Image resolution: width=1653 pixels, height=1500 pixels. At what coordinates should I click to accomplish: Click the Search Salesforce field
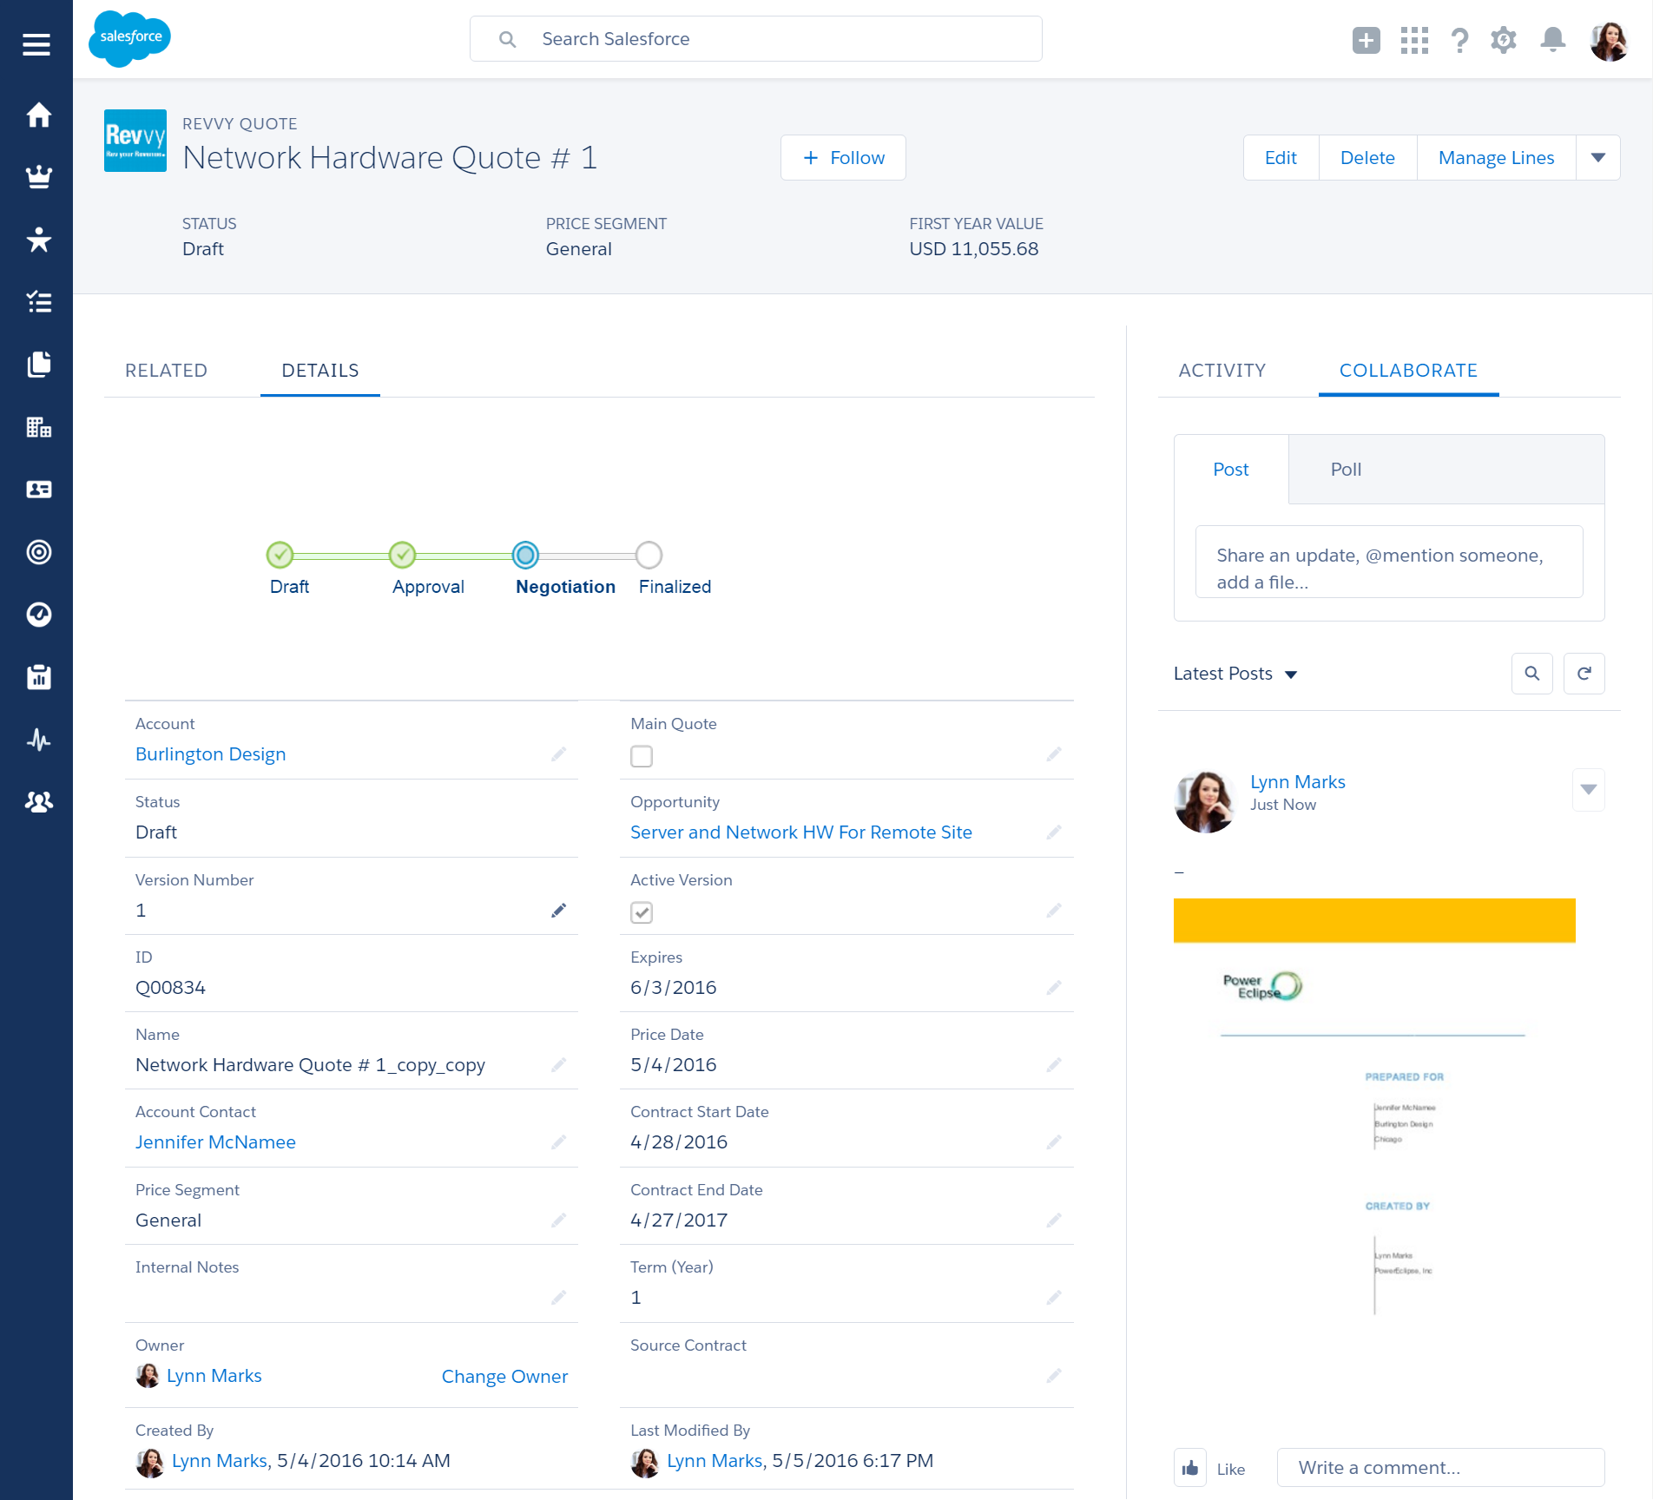pyautogui.click(x=755, y=39)
